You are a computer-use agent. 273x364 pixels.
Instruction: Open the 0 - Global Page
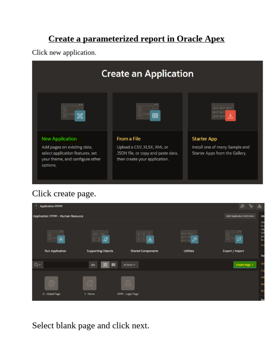[x=52, y=283]
